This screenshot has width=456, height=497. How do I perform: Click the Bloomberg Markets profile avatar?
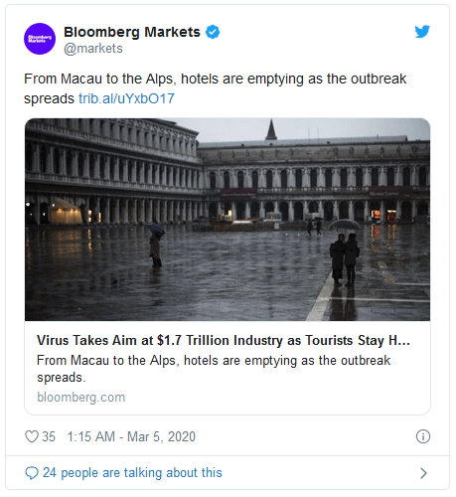(40, 39)
